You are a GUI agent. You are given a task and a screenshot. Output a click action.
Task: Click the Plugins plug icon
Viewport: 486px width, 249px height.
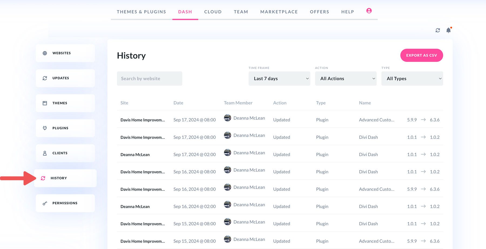[45, 128]
